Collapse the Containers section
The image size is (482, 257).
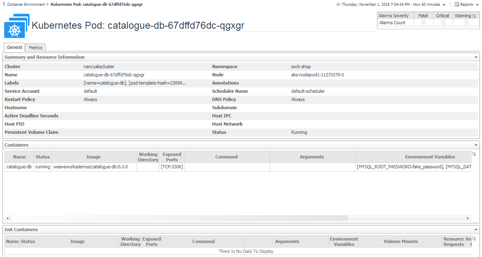point(476,145)
